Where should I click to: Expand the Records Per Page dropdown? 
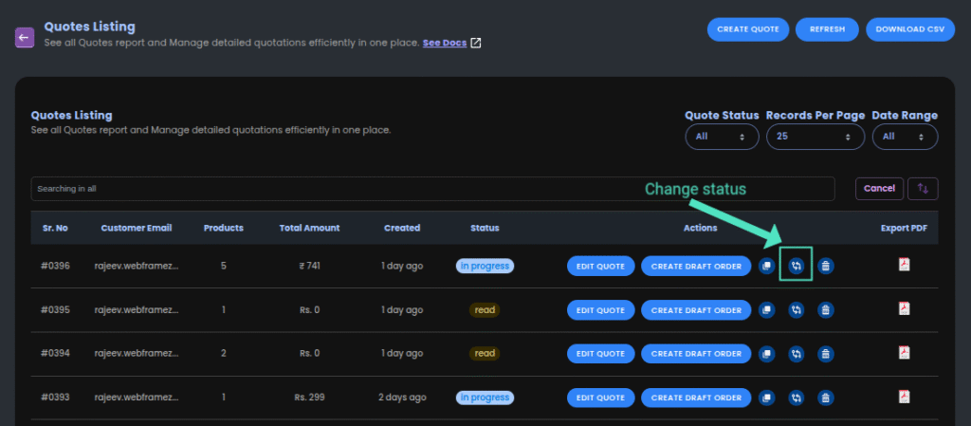[x=815, y=137]
